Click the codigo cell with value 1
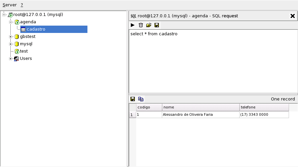298x167 pixels. pos(149,114)
